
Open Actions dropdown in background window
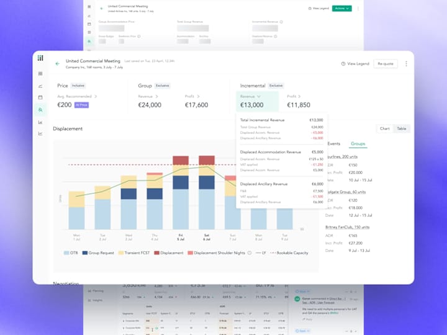342,9
